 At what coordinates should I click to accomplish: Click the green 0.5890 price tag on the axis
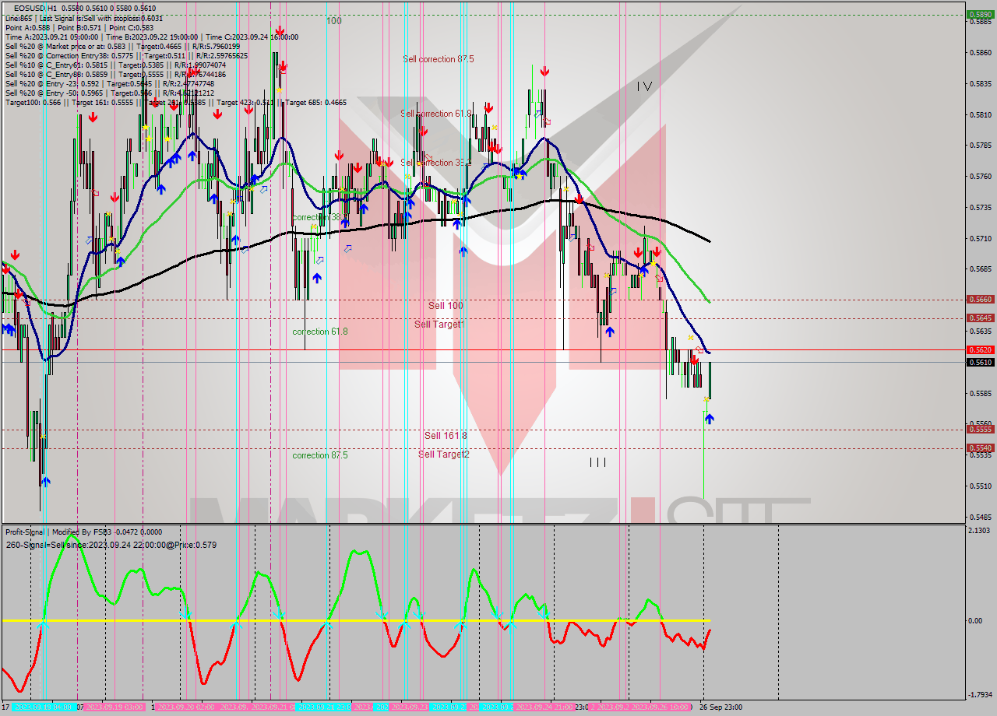[982, 15]
